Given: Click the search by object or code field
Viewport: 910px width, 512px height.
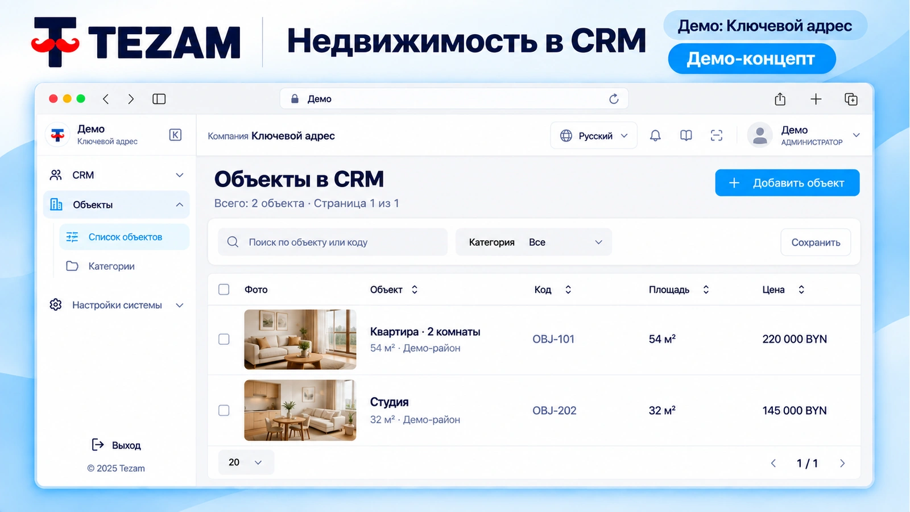Looking at the screenshot, I should point(333,242).
